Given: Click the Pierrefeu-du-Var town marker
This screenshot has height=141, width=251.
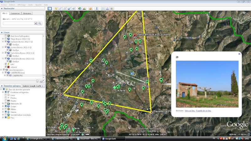Looking at the screenshot, I should point(152,112).
